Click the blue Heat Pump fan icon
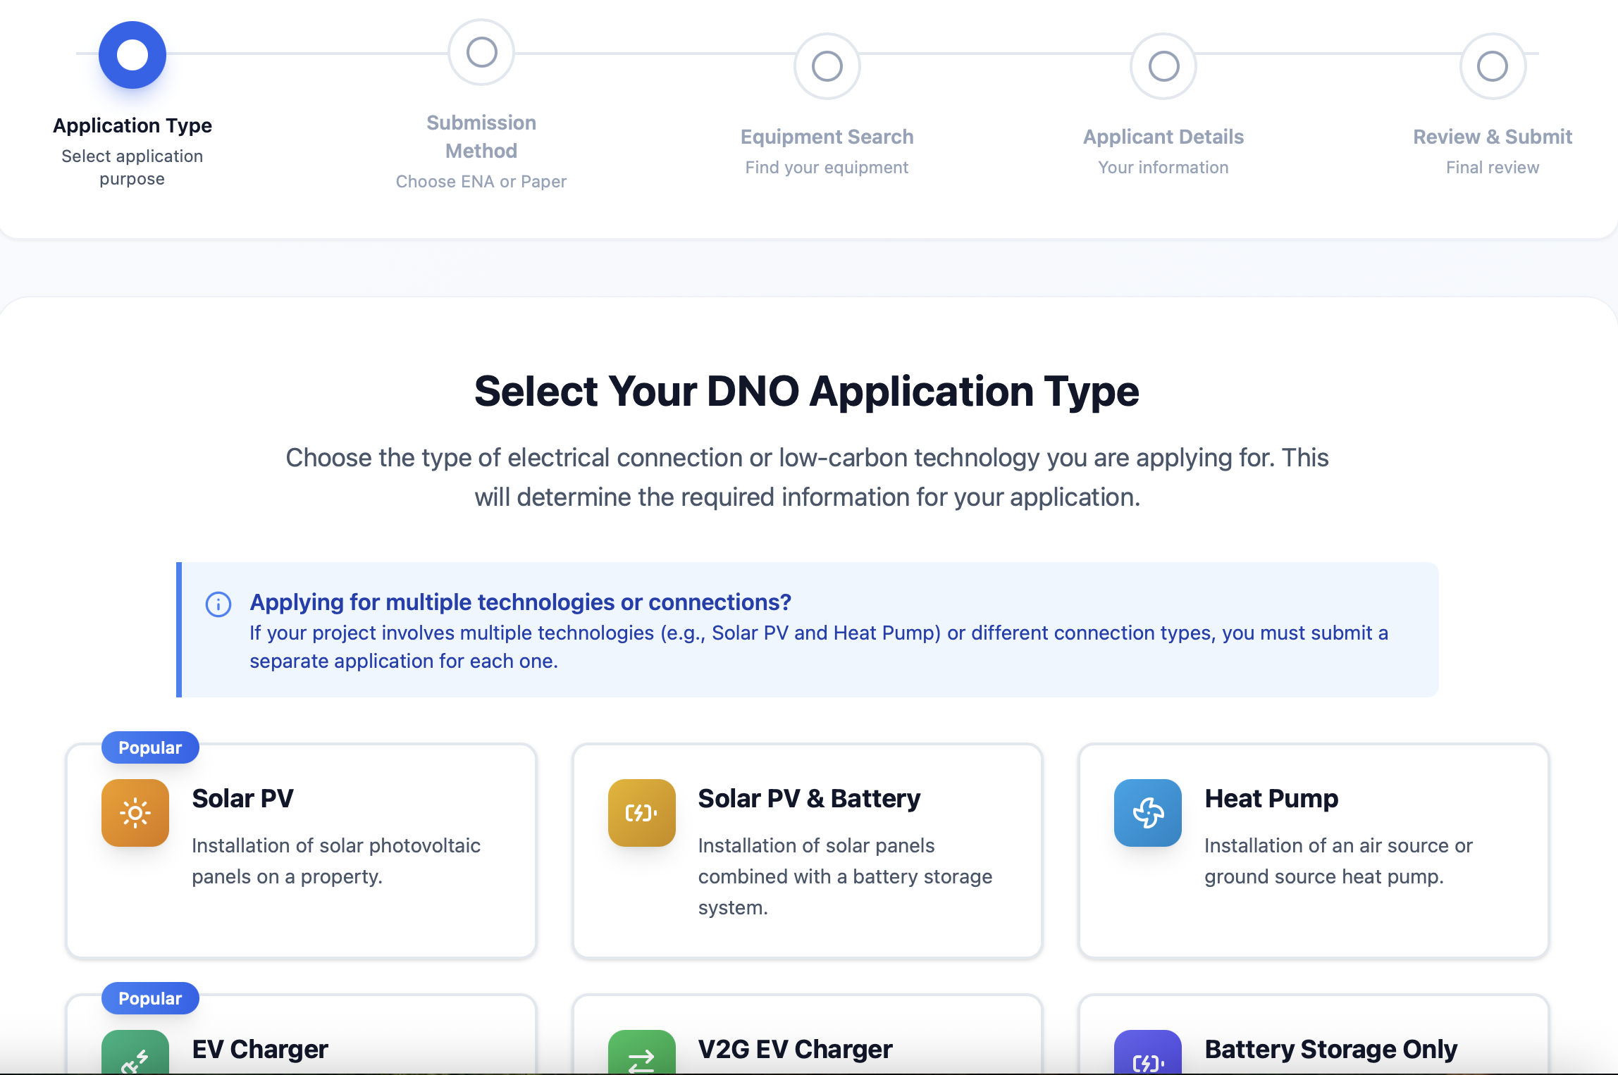This screenshot has width=1618, height=1075. [x=1147, y=813]
